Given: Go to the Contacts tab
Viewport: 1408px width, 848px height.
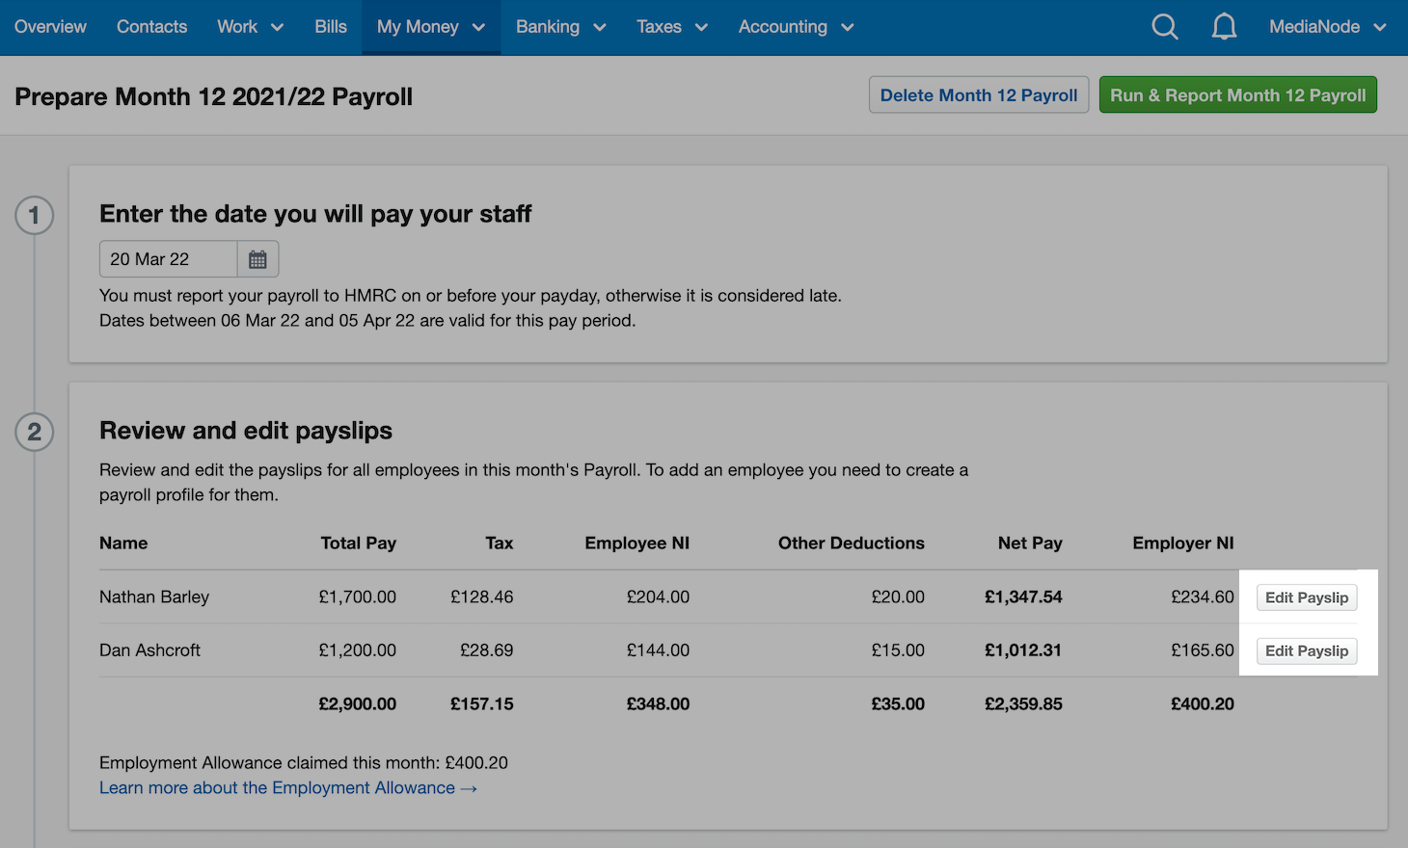Looking at the screenshot, I should tap(151, 27).
